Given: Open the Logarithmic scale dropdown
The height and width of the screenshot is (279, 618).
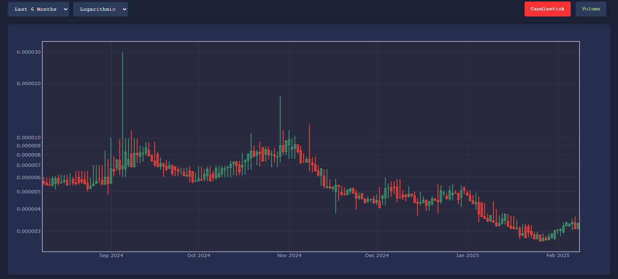Looking at the screenshot, I should [x=100, y=9].
